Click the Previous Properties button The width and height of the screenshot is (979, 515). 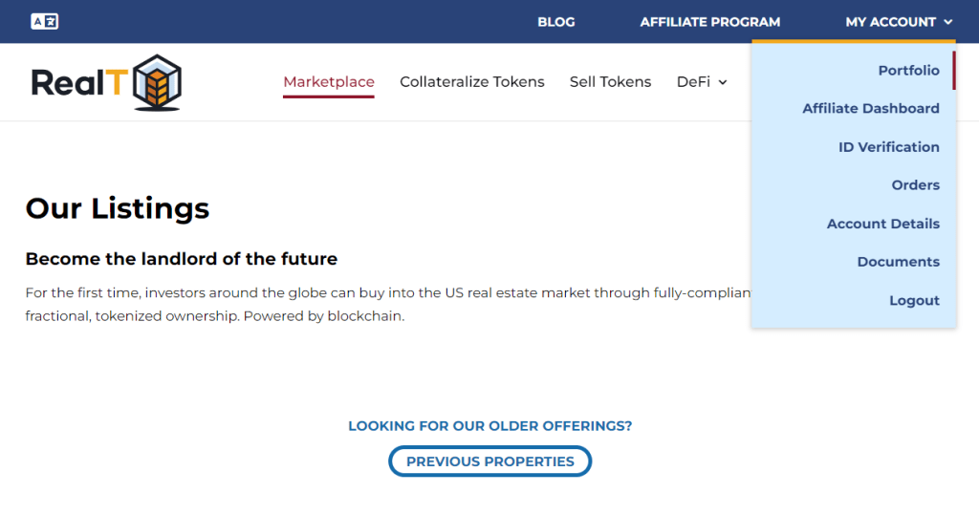point(489,461)
